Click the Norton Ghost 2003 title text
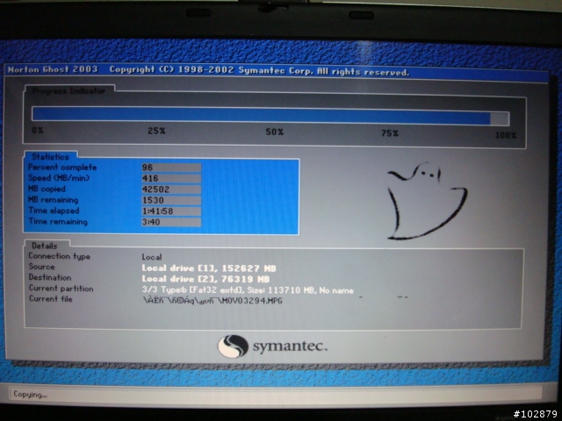The height and width of the screenshot is (421, 562). 53,69
